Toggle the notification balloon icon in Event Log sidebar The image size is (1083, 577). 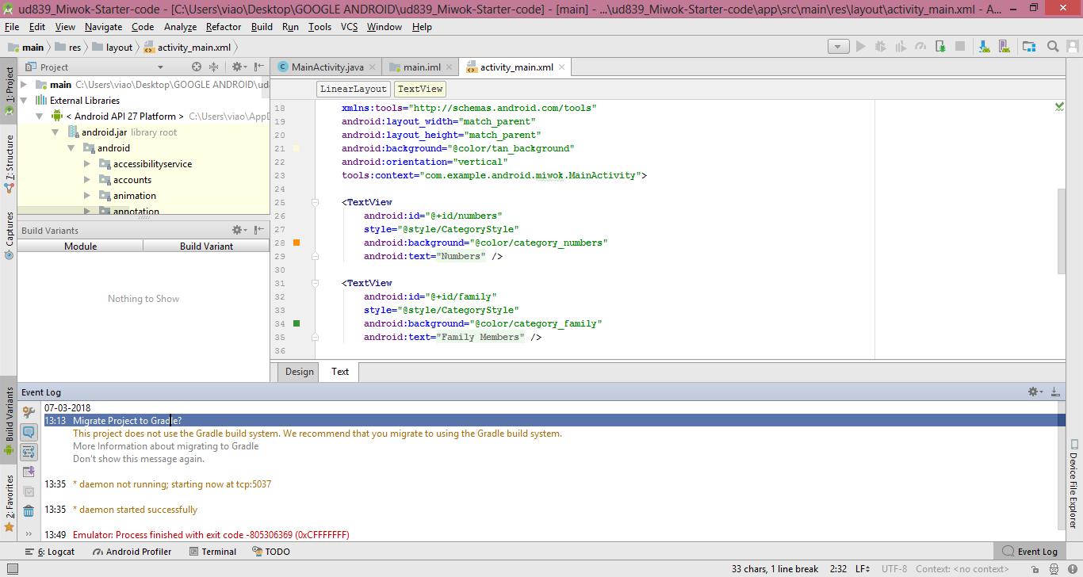pyautogui.click(x=29, y=432)
